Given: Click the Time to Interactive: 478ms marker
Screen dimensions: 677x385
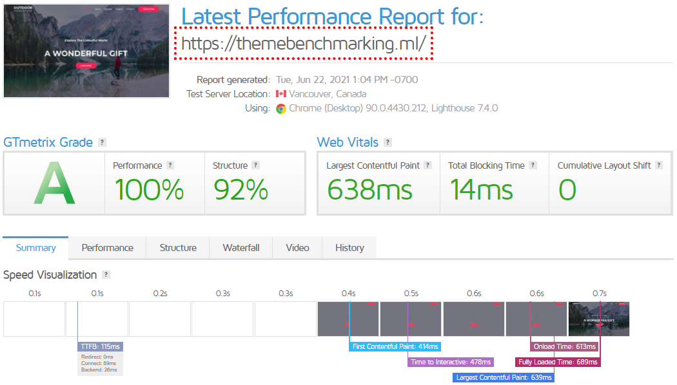Looking at the screenshot, I should coord(451,362).
